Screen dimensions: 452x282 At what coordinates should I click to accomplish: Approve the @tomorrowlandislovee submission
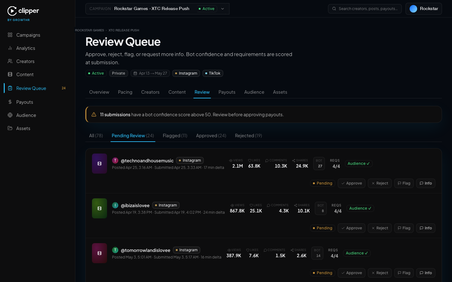coord(352,273)
